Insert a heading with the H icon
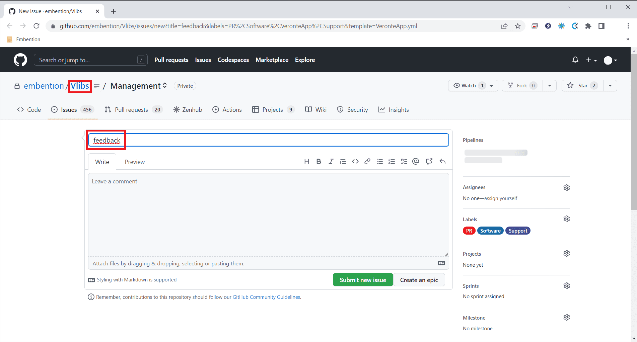 tap(306, 162)
